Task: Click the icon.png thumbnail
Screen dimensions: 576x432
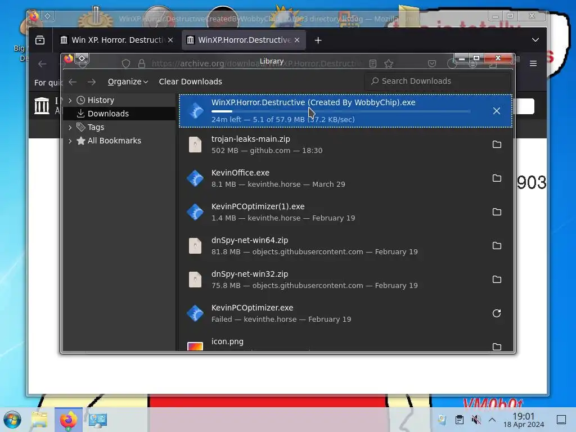Action: coord(195,346)
